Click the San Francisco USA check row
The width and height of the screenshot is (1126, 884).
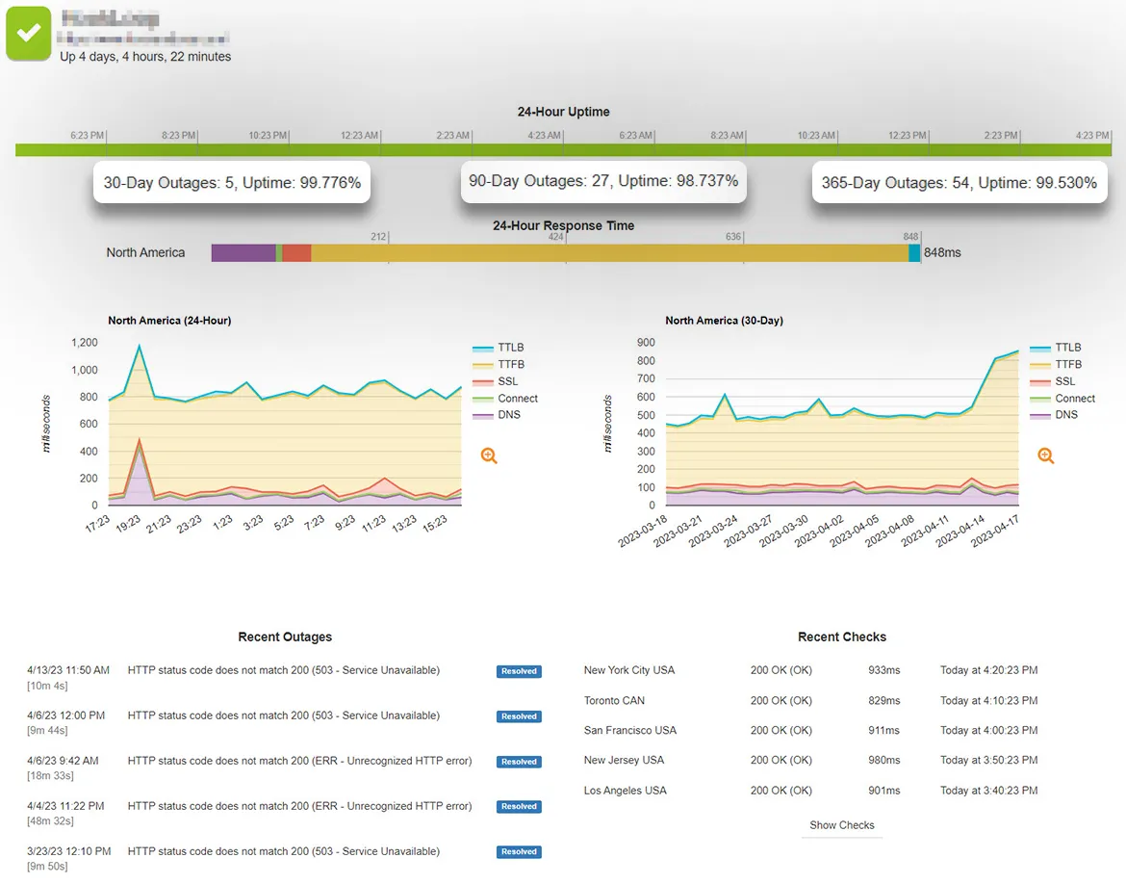coord(810,730)
